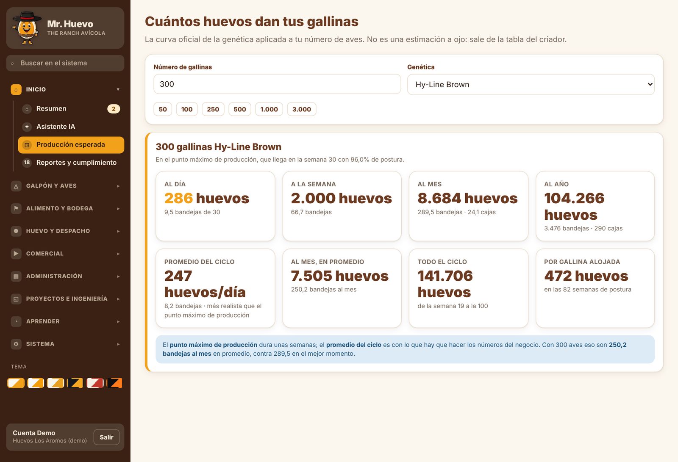
Task: Click the small house icon beside Resumen
Action: click(27, 109)
